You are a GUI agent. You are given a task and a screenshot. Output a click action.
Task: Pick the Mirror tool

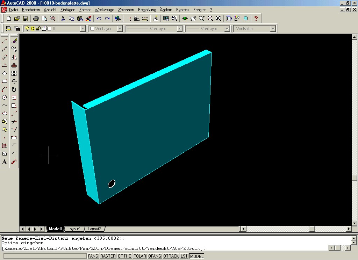tap(14, 57)
